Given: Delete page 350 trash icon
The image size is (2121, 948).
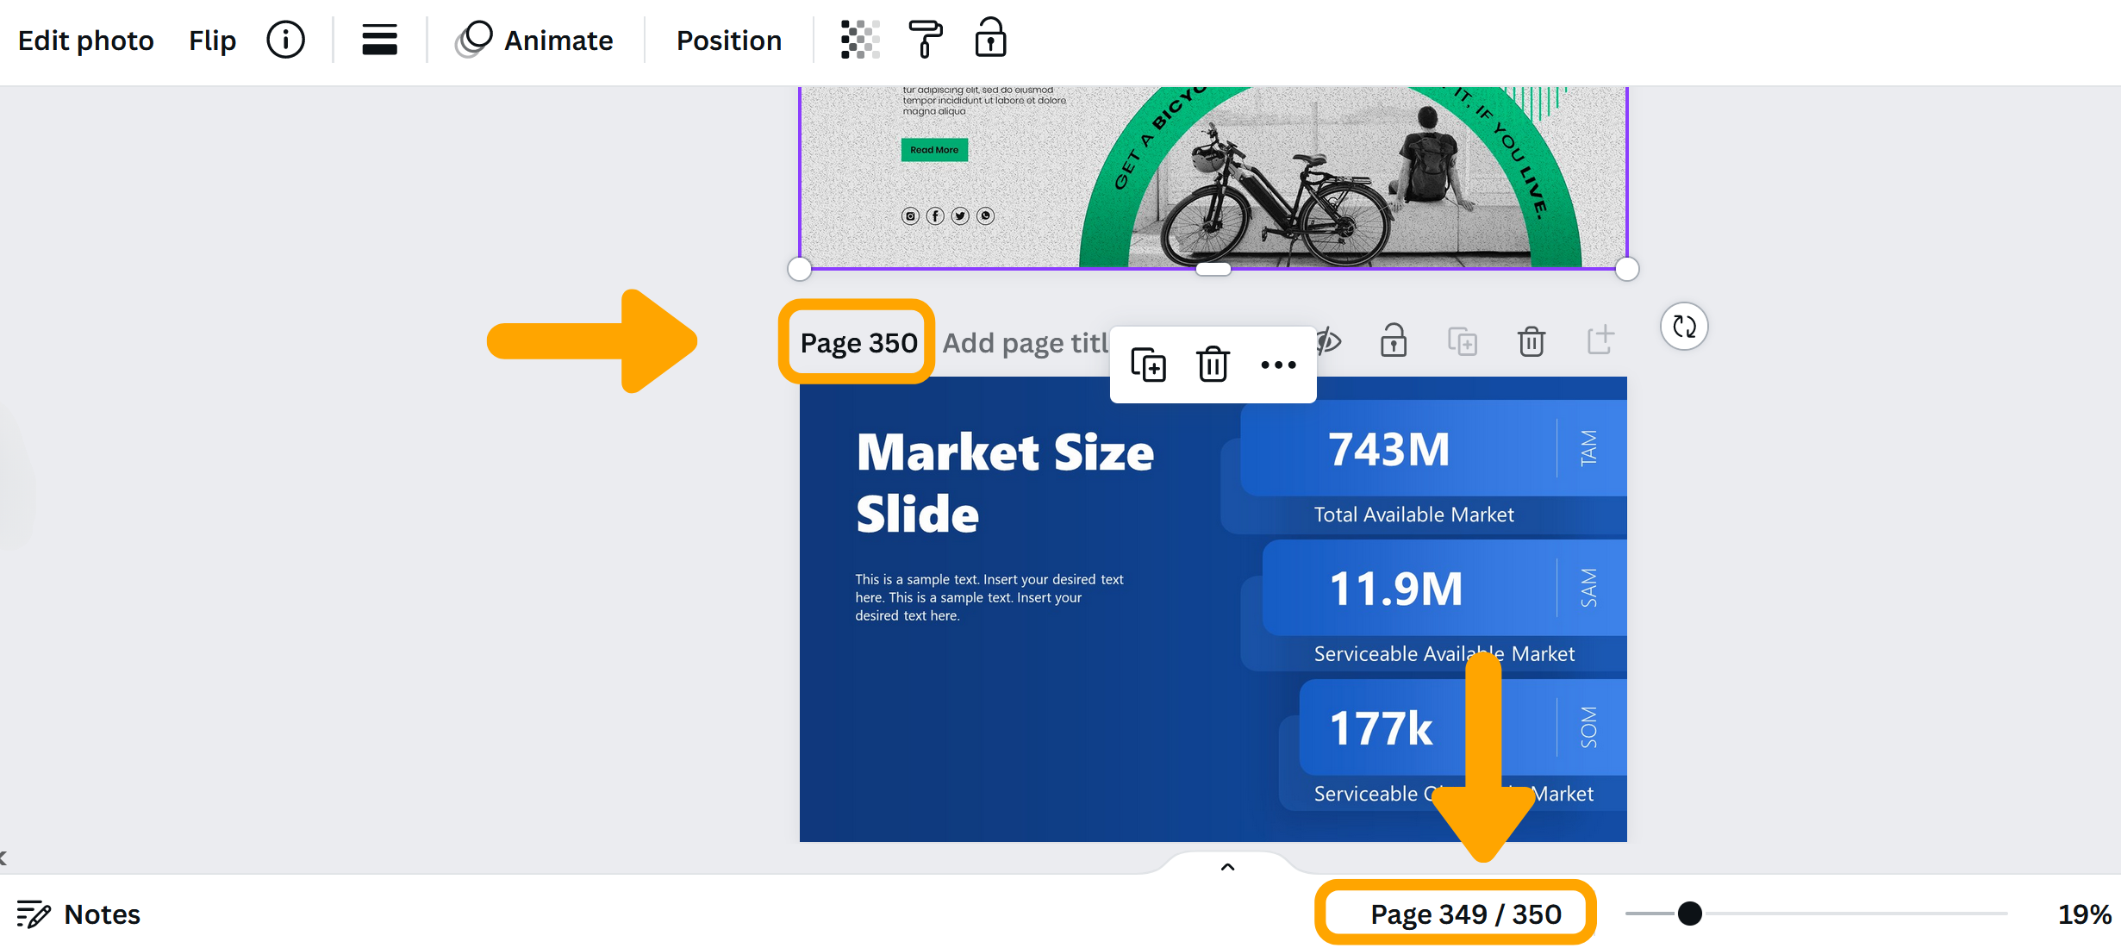Looking at the screenshot, I should pos(1531,341).
